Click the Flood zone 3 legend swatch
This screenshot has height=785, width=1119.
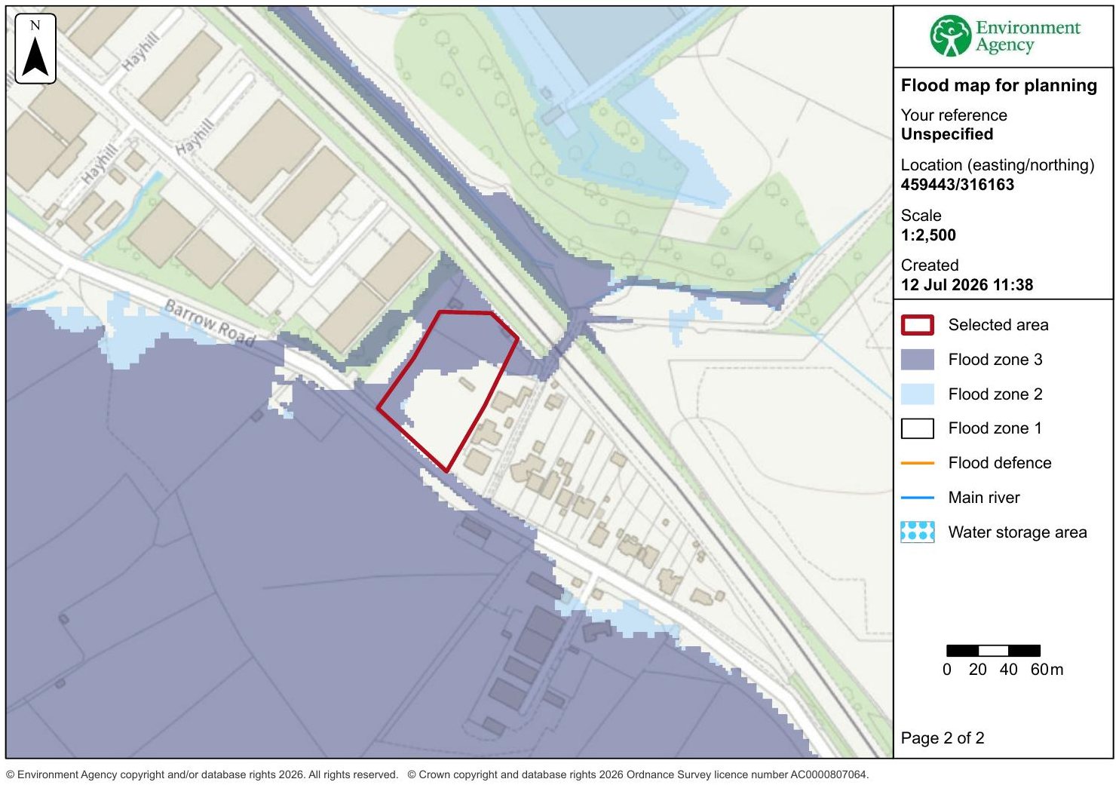918,360
